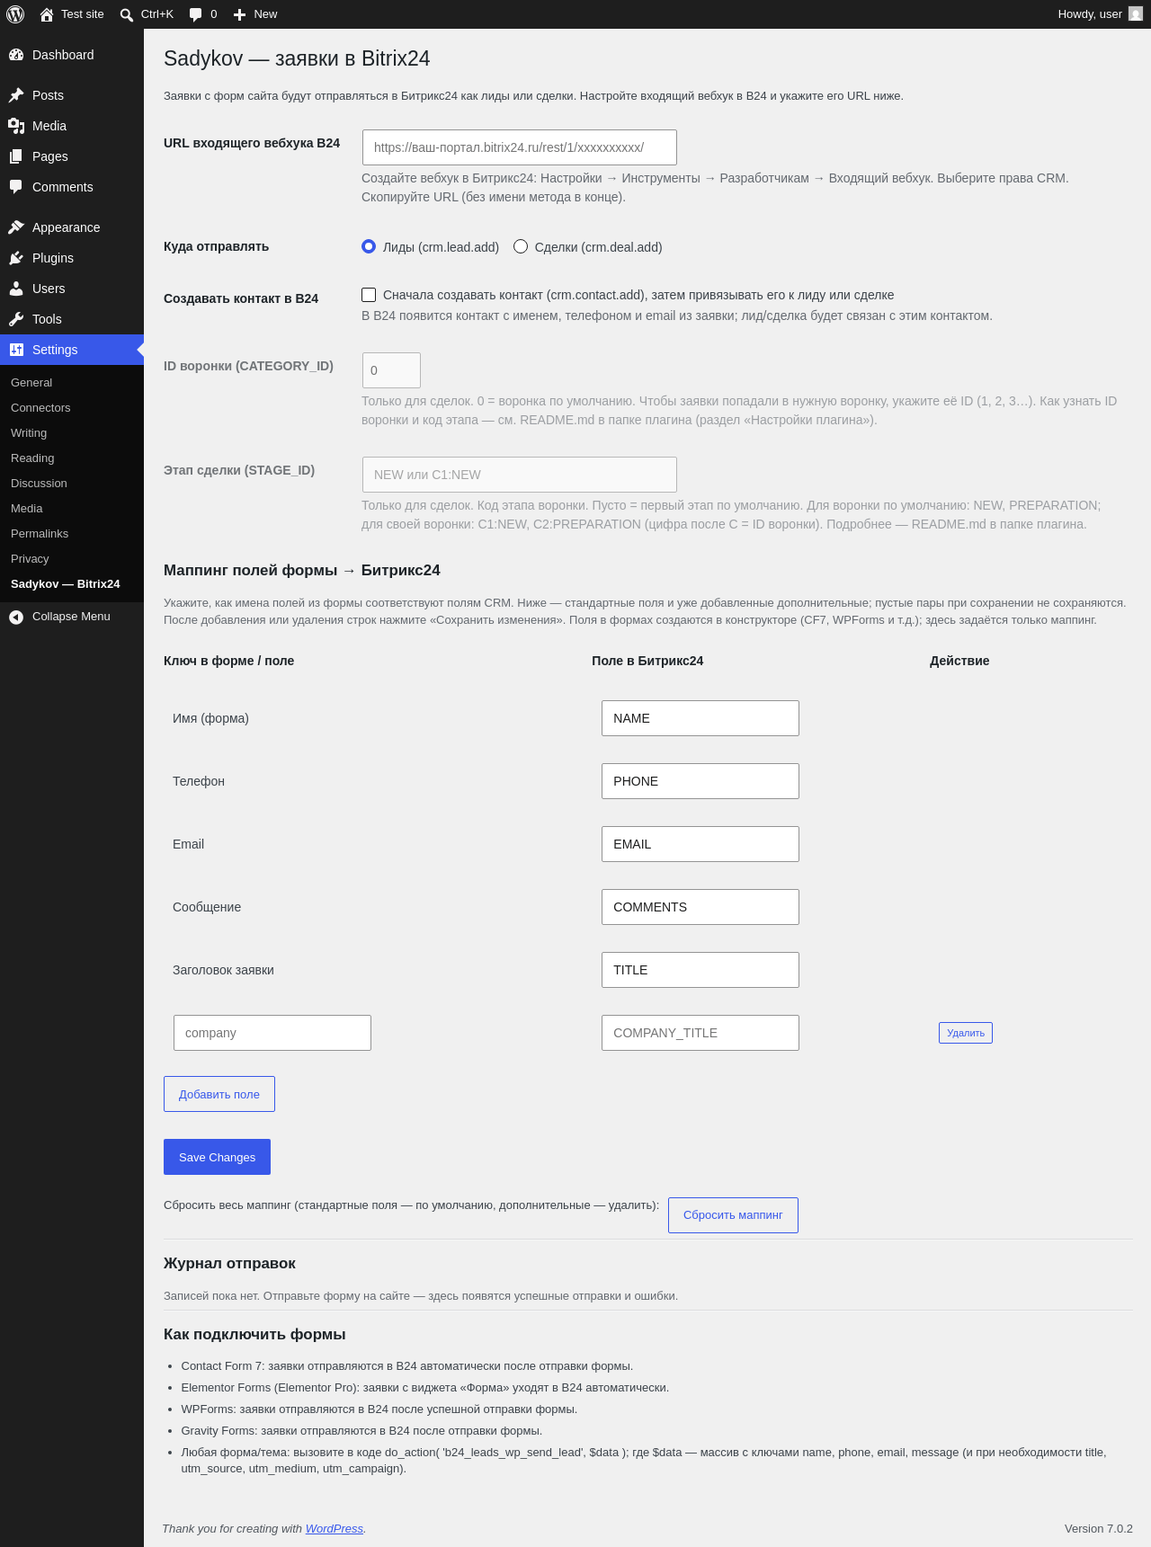The image size is (1151, 1547).
Task: Go to Writing settings
Action: (29, 433)
